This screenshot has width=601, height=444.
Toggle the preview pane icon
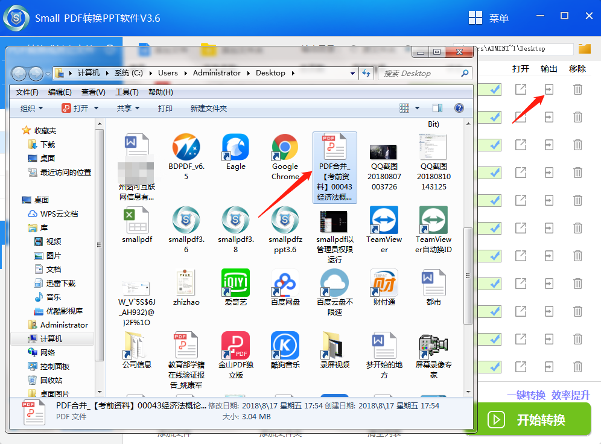(437, 108)
